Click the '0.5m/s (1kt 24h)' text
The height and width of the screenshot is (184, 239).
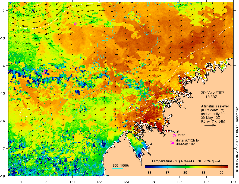tap(213, 121)
